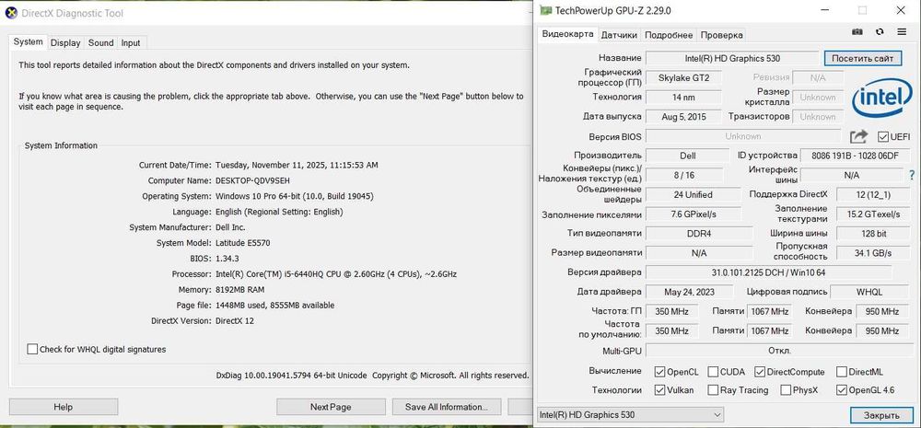
Task: Click GPU-Z refresh icon
Action: pyautogui.click(x=880, y=31)
